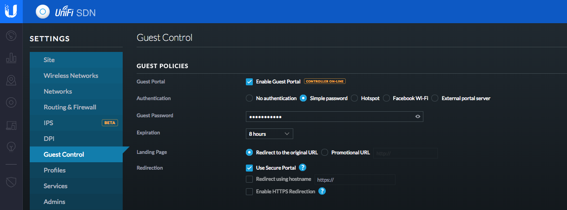This screenshot has height=210, width=567.
Task: Click help icon next to Use Secure Portal
Action: [303, 168]
